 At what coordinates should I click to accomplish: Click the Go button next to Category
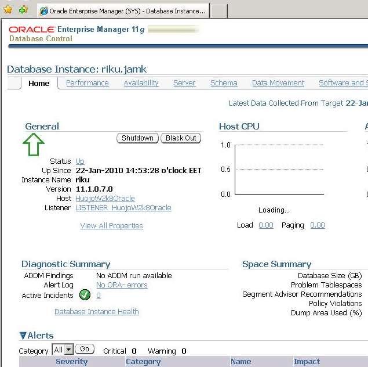[x=85, y=349]
